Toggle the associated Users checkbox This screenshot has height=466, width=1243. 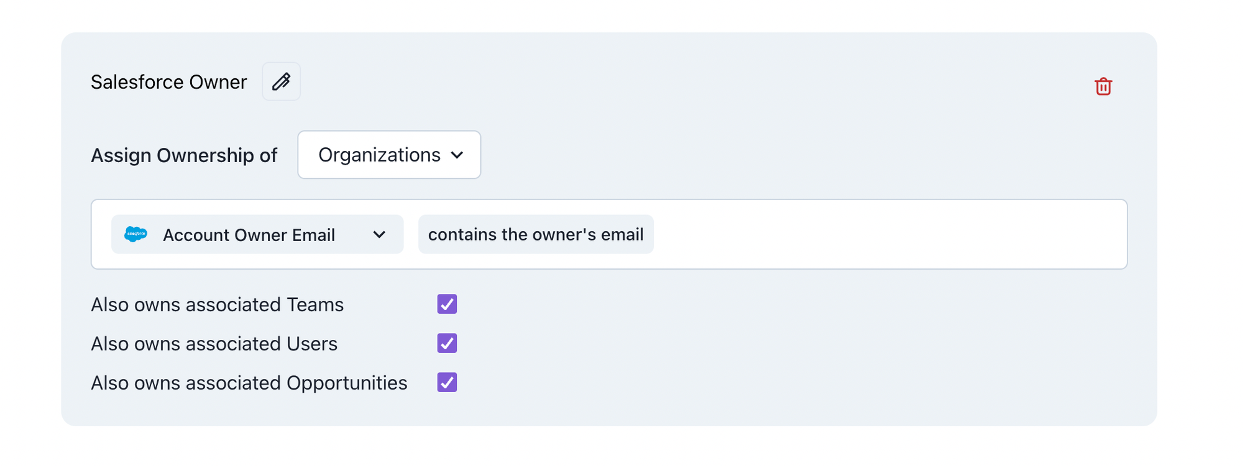[x=447, y=343]
